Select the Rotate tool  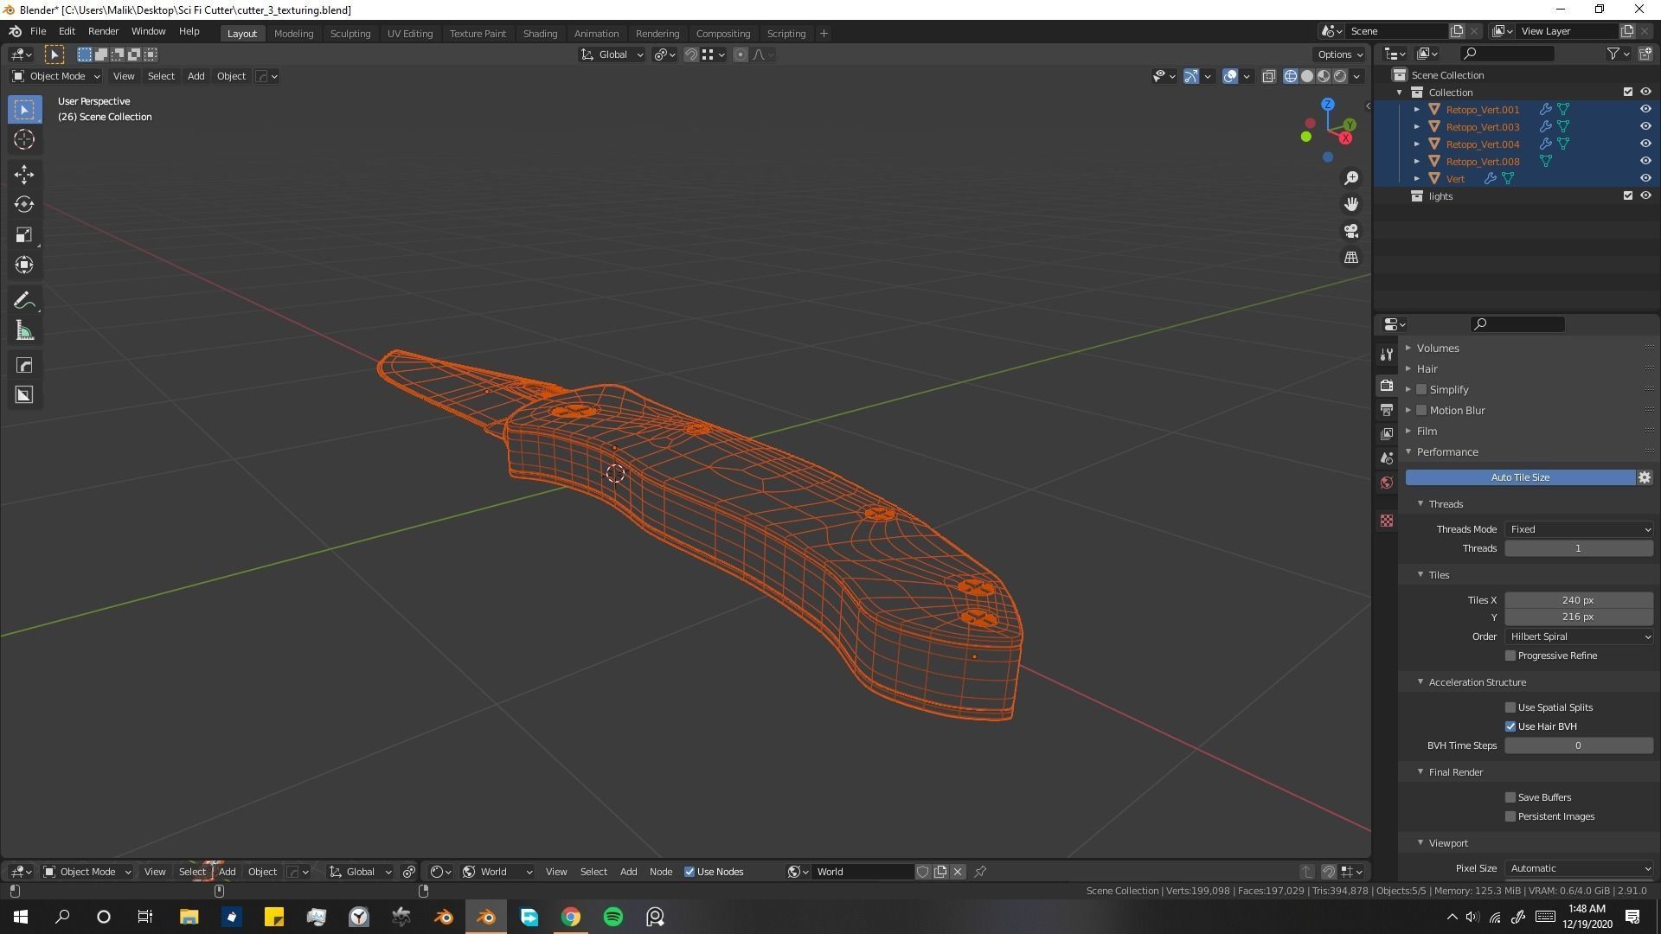pos(23,204)
